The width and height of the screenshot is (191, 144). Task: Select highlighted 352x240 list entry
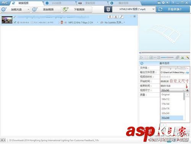coord(172,118)
